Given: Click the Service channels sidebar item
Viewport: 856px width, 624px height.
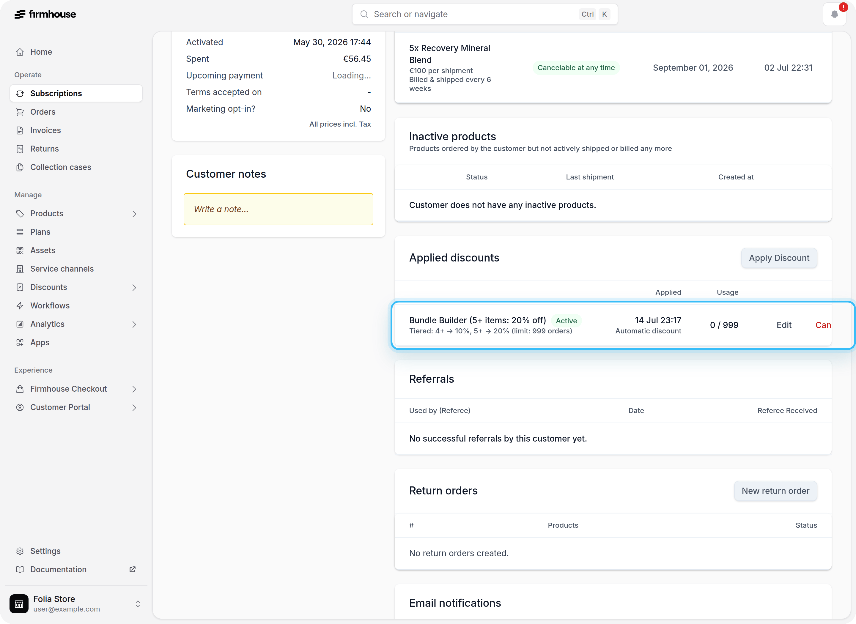Looking at the screenshot, I should 76,269.
